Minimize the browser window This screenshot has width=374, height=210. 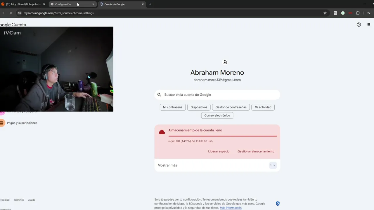click(365, 4)
